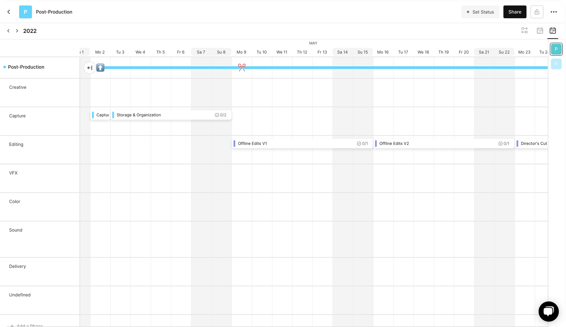Go to next period with right chevron
Image resolution: width=566 pixels, height=327 pixels.
pyautogui.click(x=17, y=31)
